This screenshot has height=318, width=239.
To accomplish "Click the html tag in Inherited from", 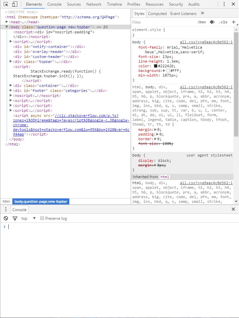I will click(x=165, y=177).
